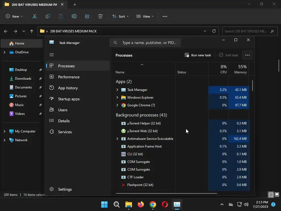The image size is (281, 211).
Task: Go up one folder level in Explorer
Action: pos(32,31)
